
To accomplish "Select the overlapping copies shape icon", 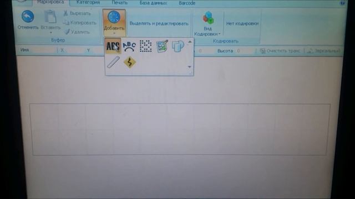I will (177, 46).
